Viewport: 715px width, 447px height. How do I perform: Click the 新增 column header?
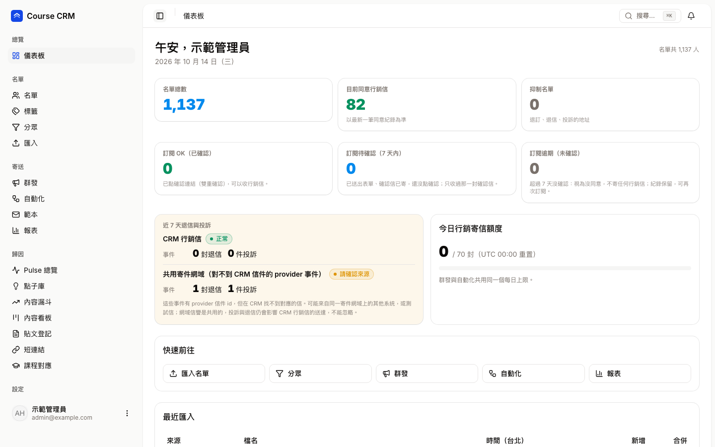[x=639, y=441]
